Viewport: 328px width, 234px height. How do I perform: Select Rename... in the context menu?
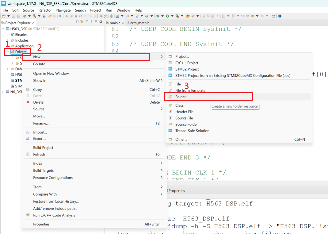tap(94, 123)
